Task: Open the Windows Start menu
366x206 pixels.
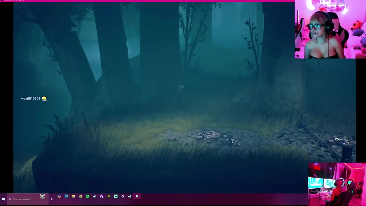Action: [x=3, y=199]
